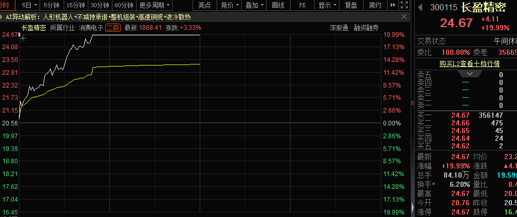517x217 pixels.
Task: Click the AI异动解析 banner text
Action: [98, 17]
